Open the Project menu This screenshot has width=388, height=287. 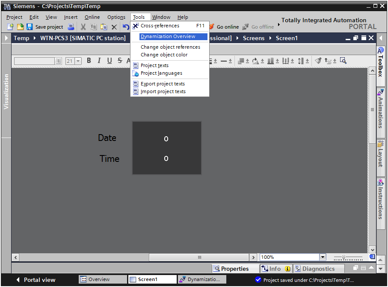pos(15,17)
